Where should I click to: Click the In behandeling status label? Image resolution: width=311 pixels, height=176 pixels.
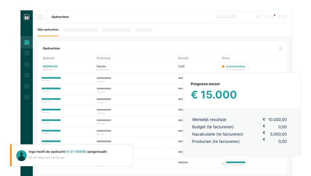tap(235, 67)
